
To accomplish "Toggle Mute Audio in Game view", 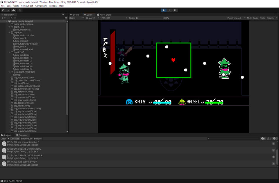I will (252, 18).
